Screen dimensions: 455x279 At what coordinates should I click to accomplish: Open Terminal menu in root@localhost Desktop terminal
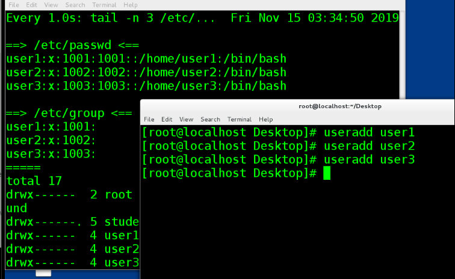(240, 119)
